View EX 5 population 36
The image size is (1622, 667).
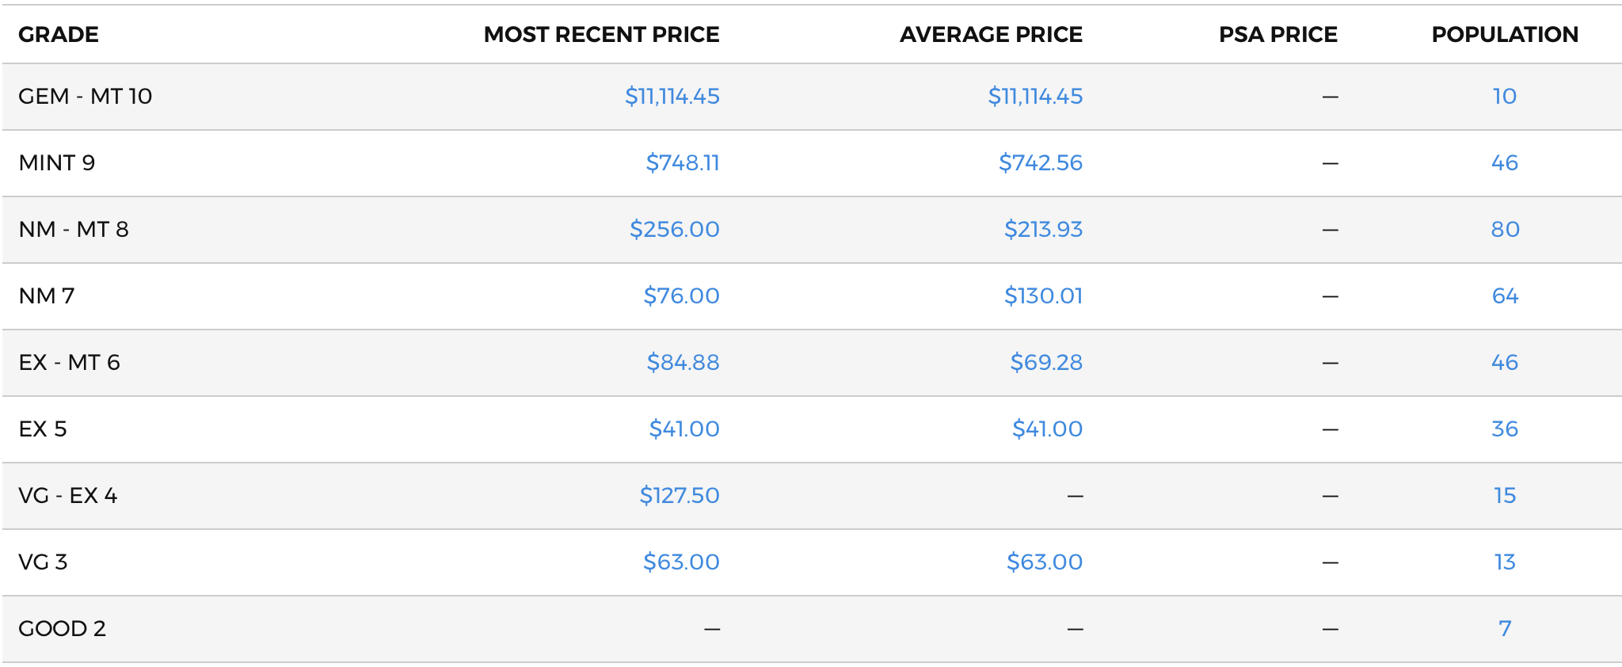pyautogui.click(x=1505, y=429)
